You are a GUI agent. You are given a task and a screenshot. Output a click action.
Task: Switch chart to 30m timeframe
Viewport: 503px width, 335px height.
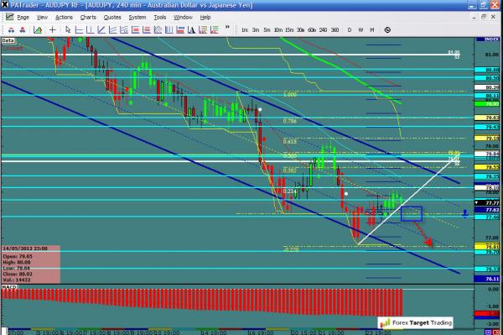[301, 30]
